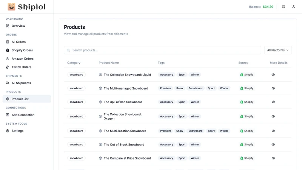Screen dimensions: 302x170
Task: View details eye for Collection Snowboard: Oxygen
Action: [273, 116]
